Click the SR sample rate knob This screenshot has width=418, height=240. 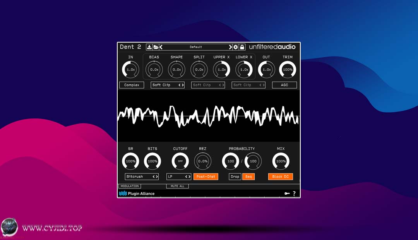(131, 161)
